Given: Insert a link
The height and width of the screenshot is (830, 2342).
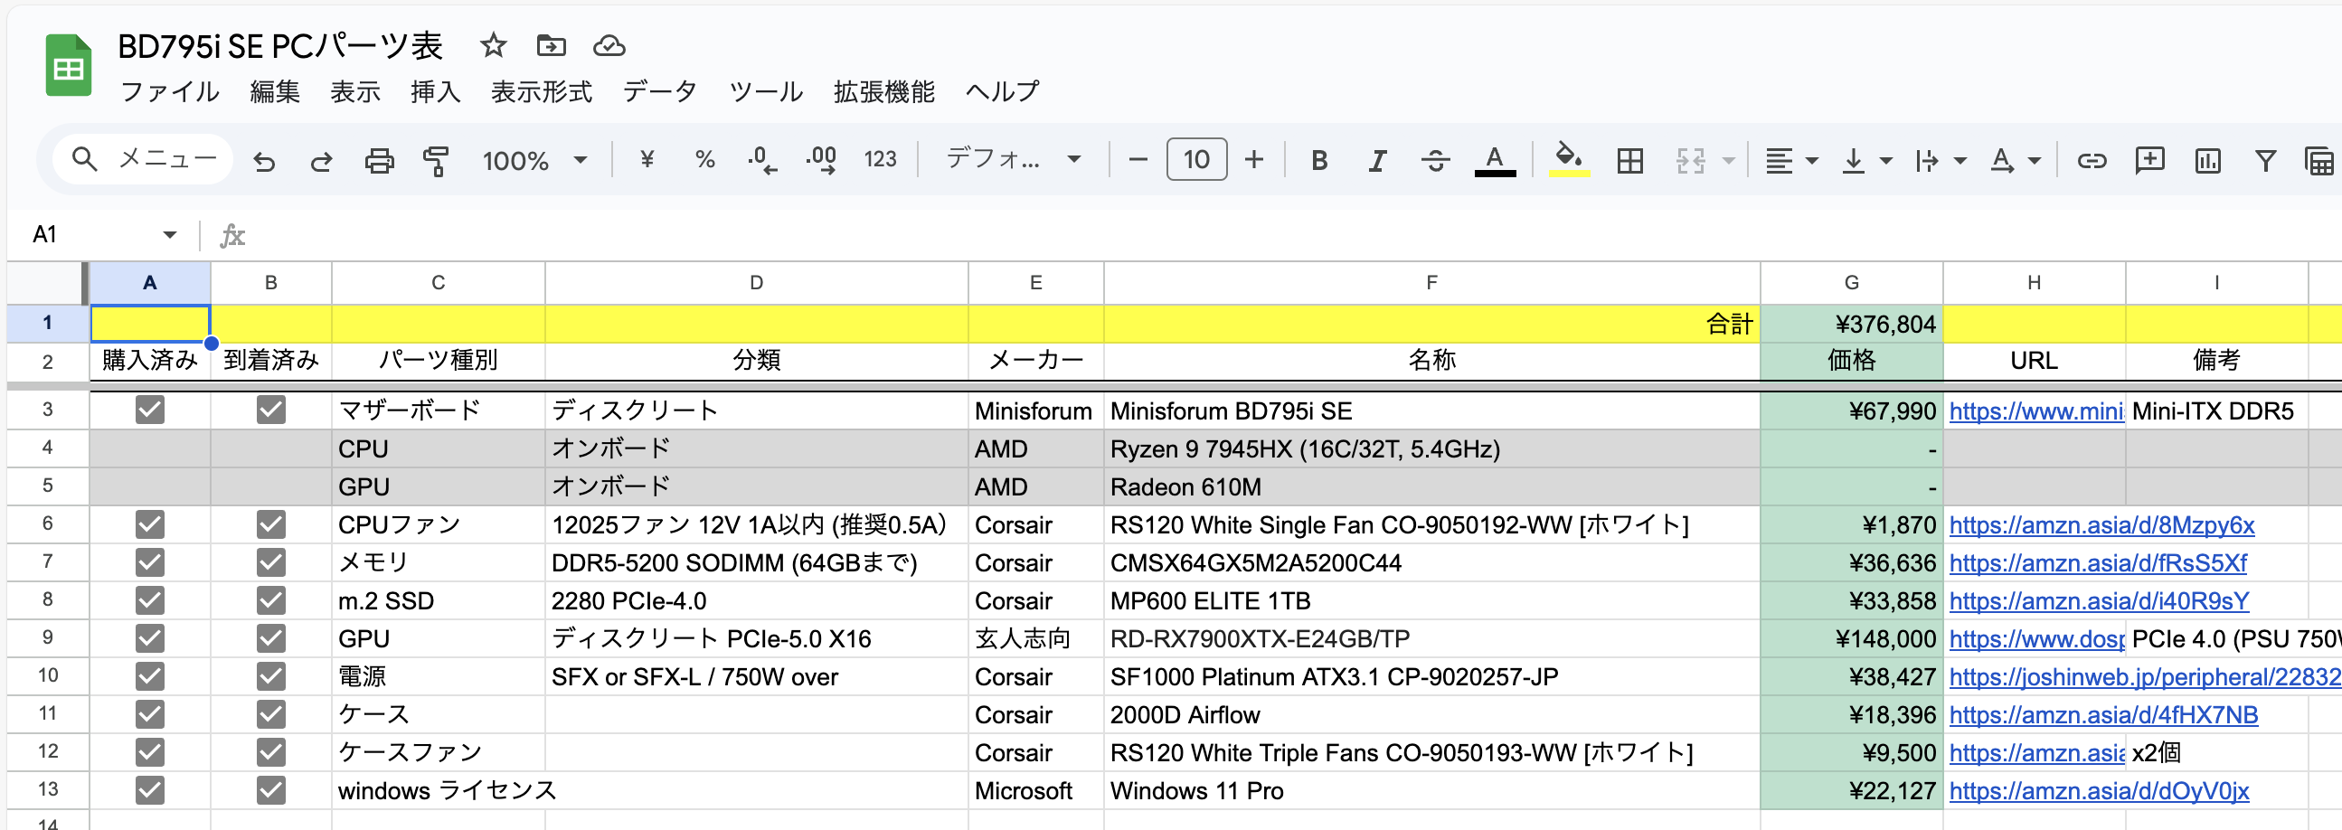Looking at the screenshot, I should (x=2092, y=161).
